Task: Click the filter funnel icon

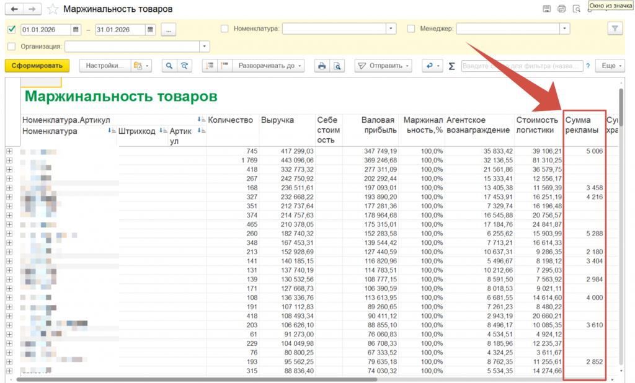Action: point(614,29)
